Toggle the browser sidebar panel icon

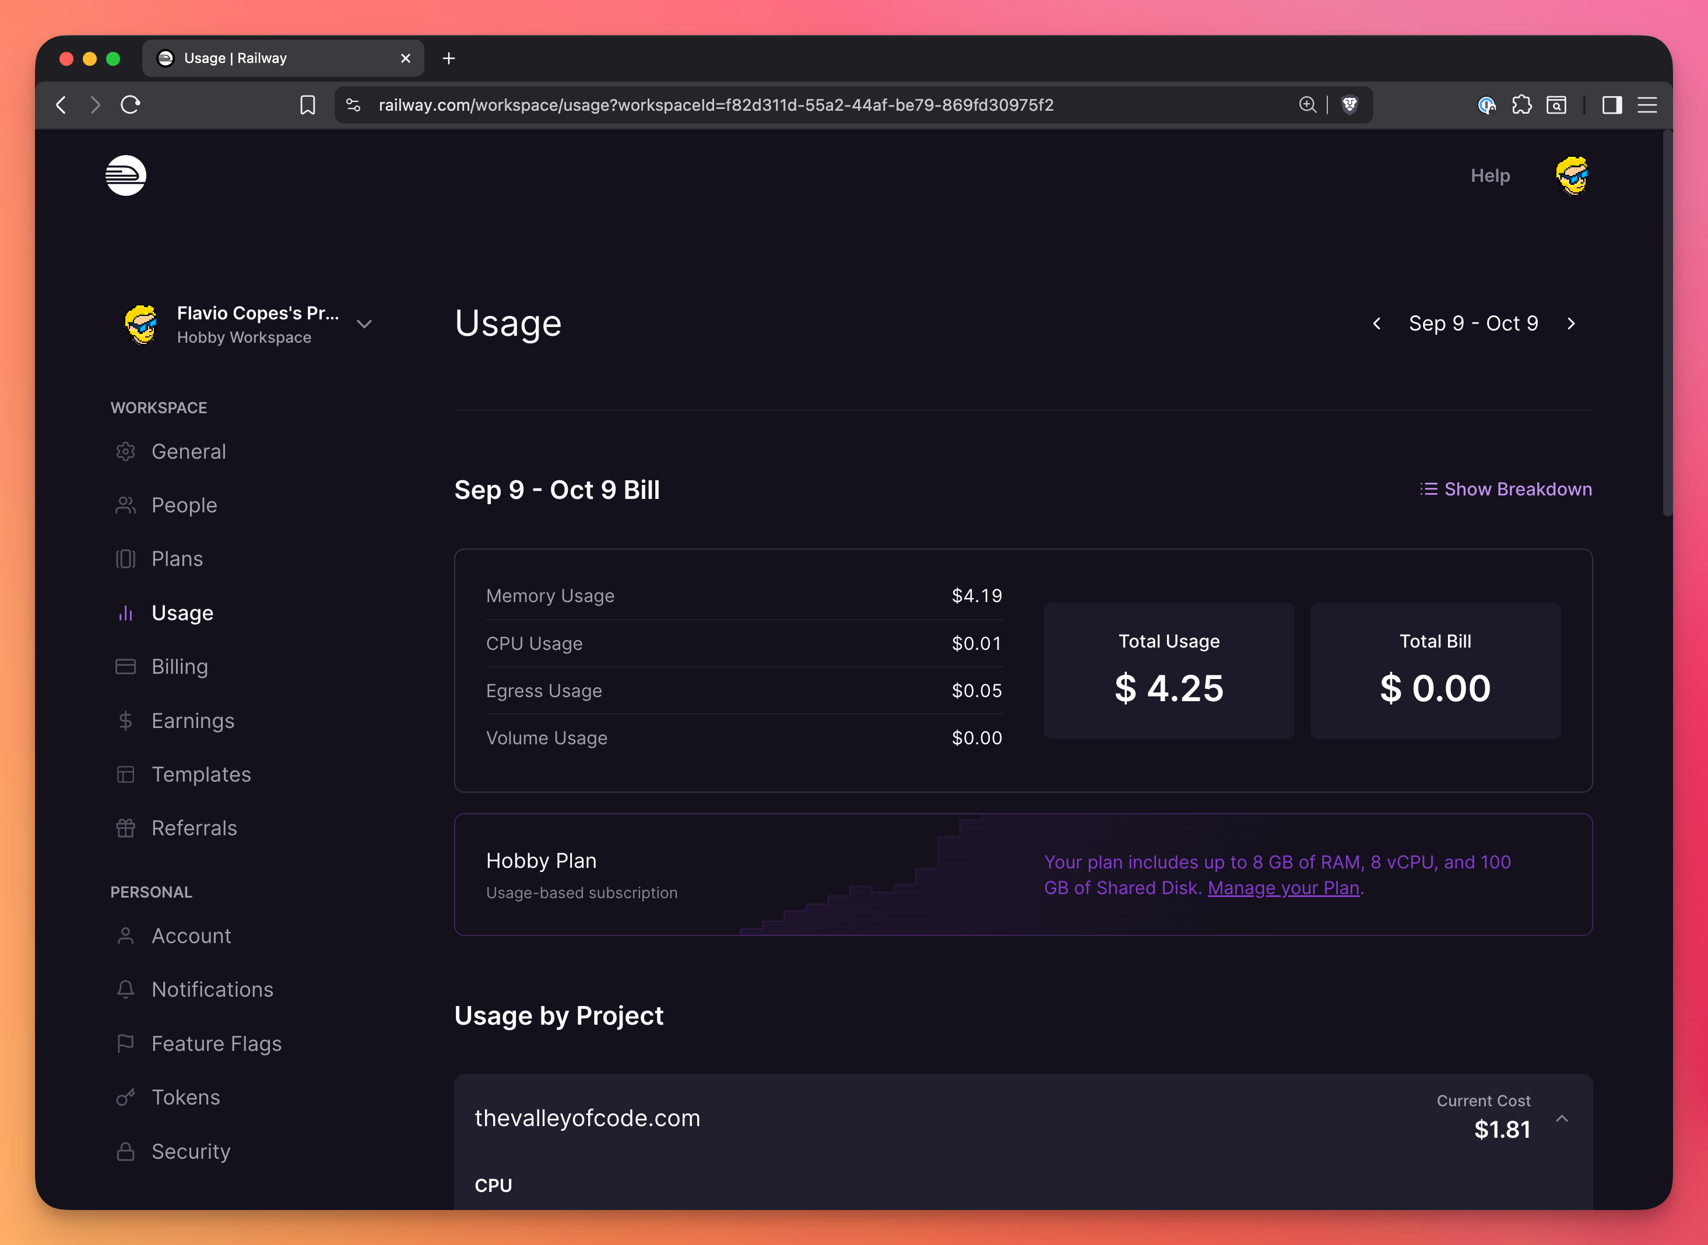coord(1611,105)
